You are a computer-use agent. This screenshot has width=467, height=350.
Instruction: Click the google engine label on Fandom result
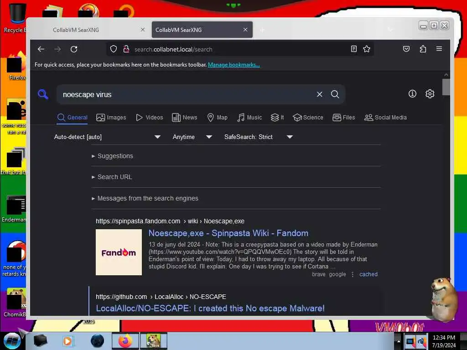pyautogui.click(x=337, y=274)
